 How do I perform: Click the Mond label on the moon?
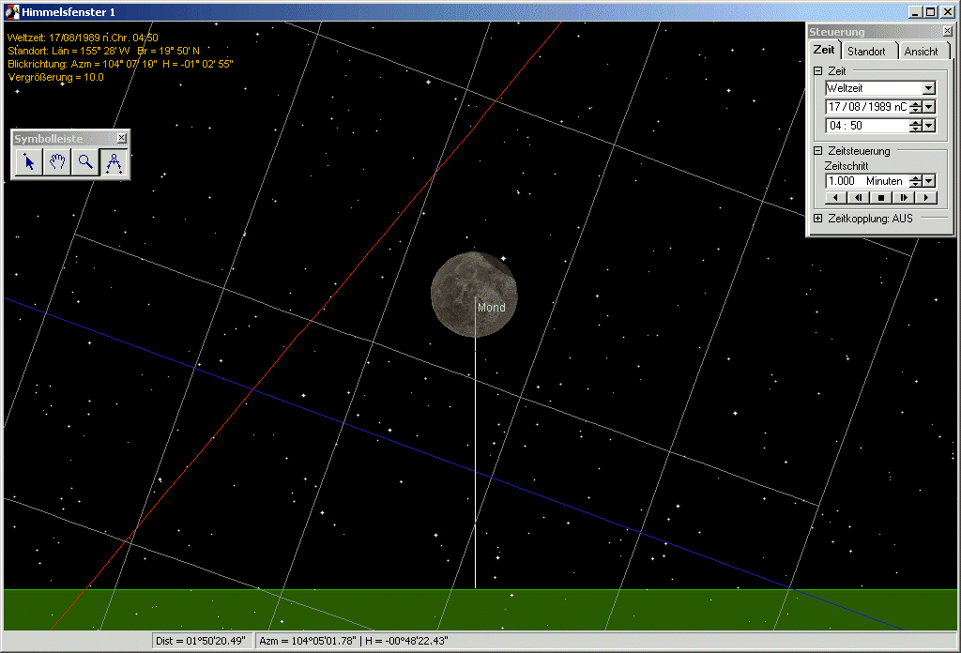coord(492,308)
